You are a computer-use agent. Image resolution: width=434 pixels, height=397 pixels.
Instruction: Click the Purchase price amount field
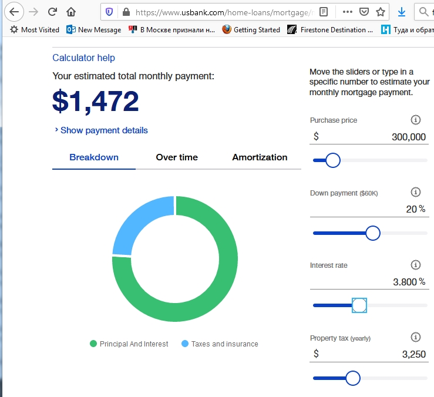tap(369, 137)
